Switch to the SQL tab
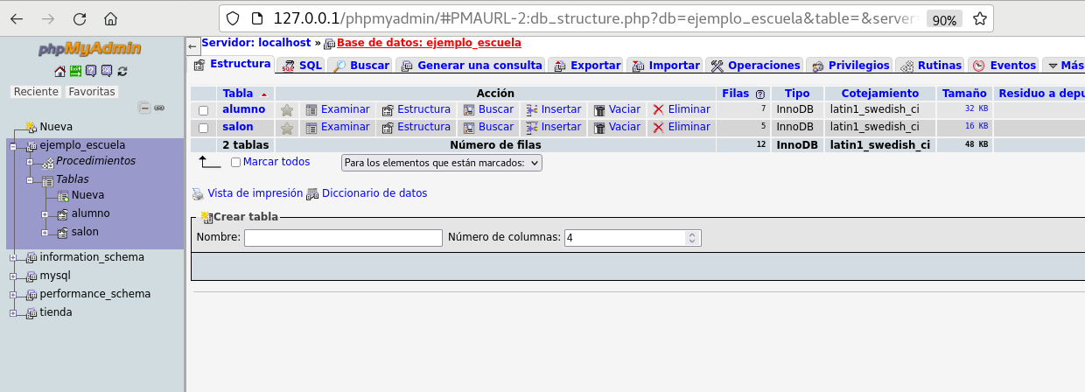The width and height of the screenshot is (1085, 392). (x=302, y=66)
